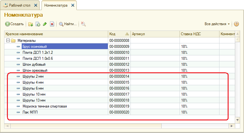Click the vertical scrollbar down arrow

point(238,120)
